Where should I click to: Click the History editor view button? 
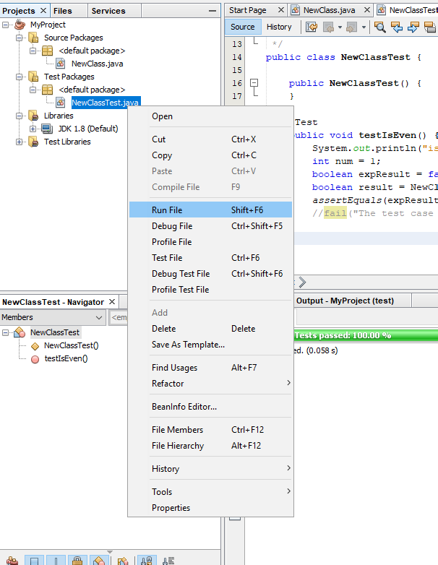pos(279,27)
